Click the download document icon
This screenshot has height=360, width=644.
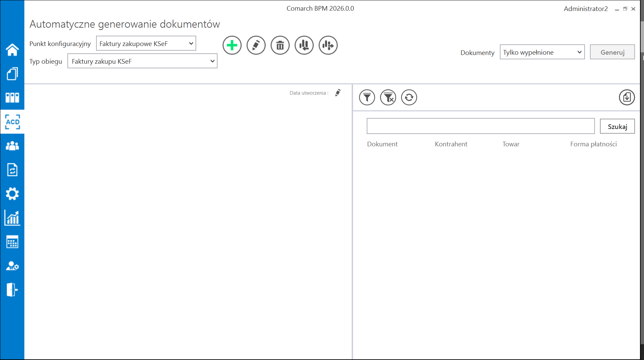pyautogui.click(x=627, y=97)
